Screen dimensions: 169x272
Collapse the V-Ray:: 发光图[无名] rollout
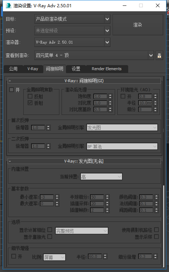pyautogui.click(x=84, y=161)
